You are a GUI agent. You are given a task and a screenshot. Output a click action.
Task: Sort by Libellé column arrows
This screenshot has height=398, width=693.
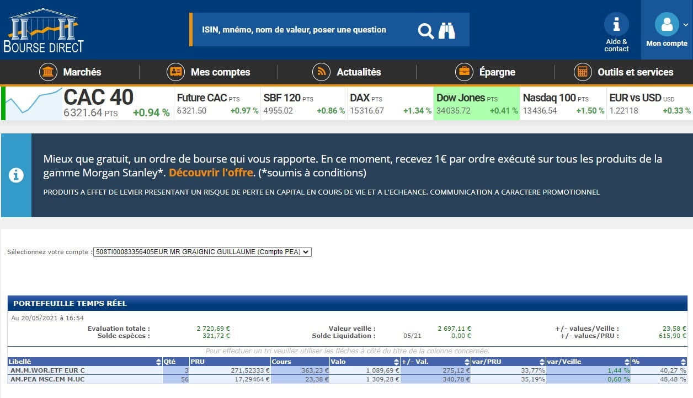click(159, 362)
